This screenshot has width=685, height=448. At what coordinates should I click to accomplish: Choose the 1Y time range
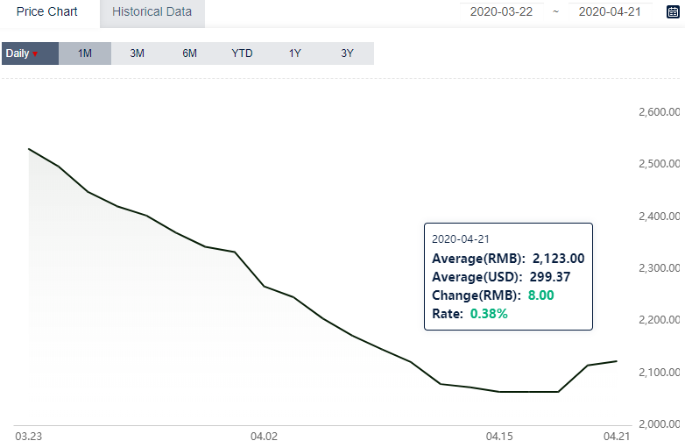[295, 53]
